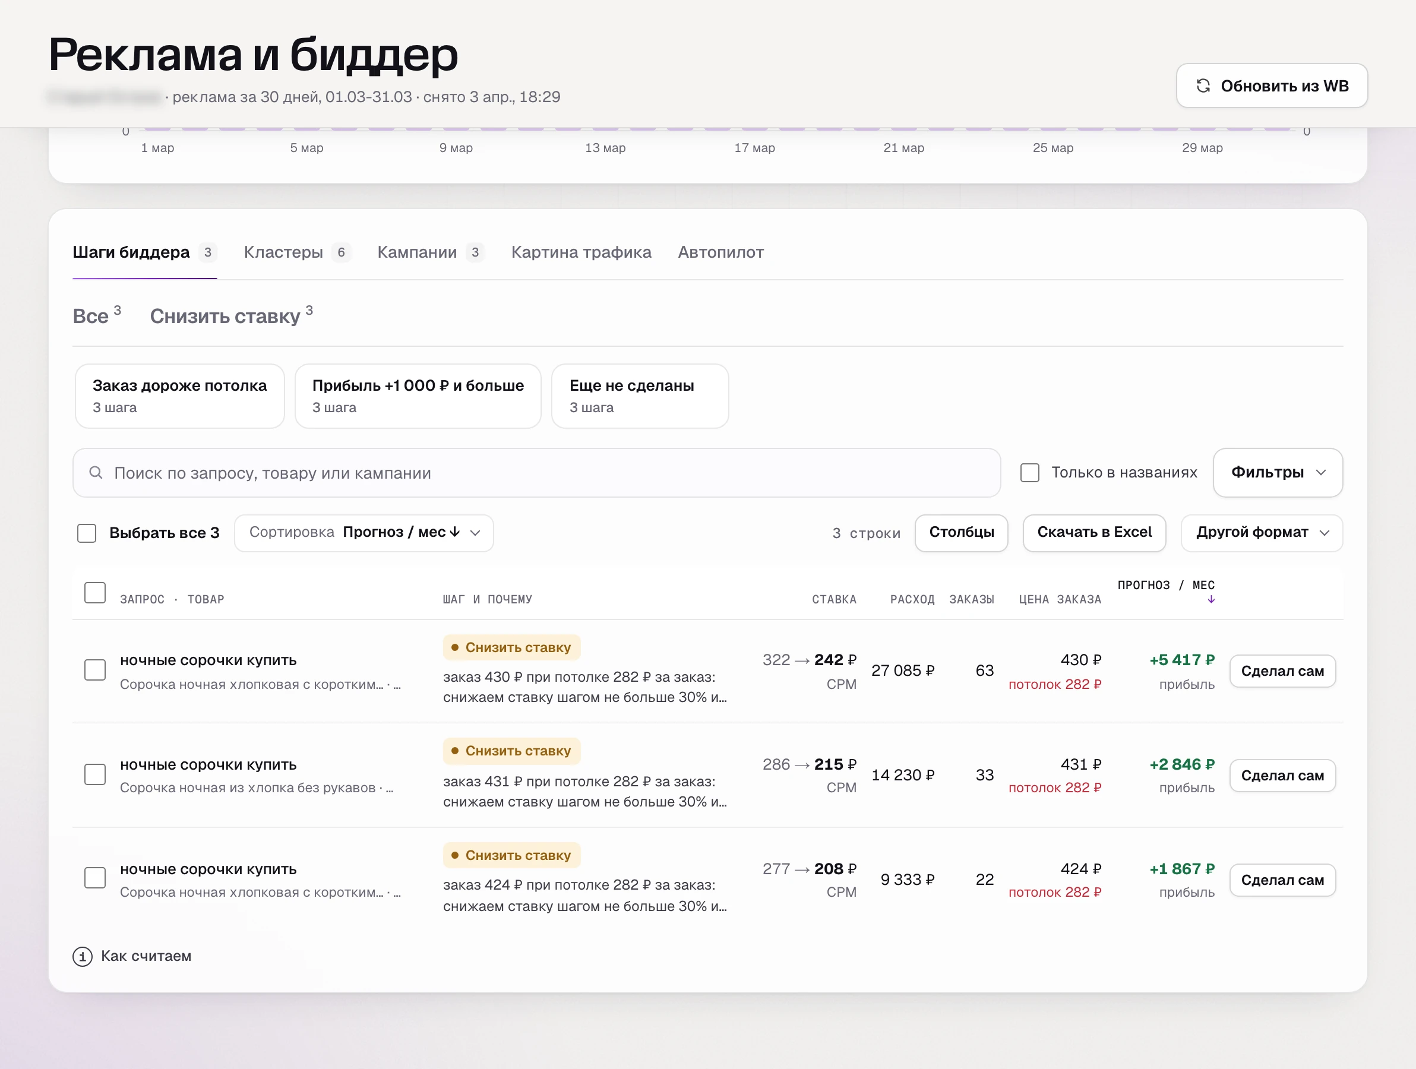Click the sort arrow under Прогноз / мес header
The height and width of the screenshot is (1069, 1416).
click(1210, 600)
